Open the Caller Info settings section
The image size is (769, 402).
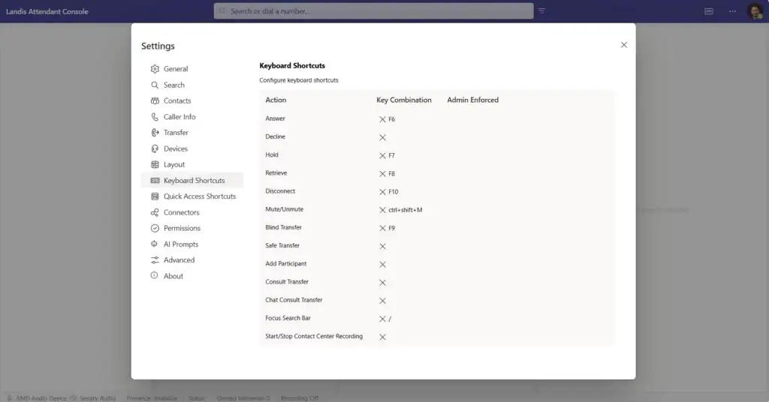[x=191, y=117]
